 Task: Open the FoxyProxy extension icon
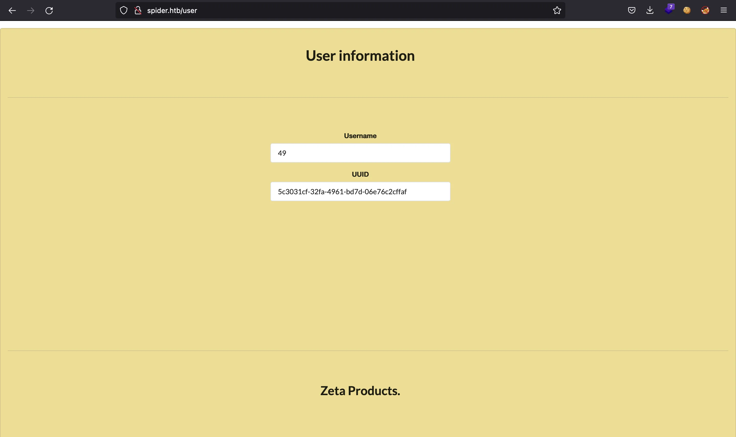tap(705, 10)
